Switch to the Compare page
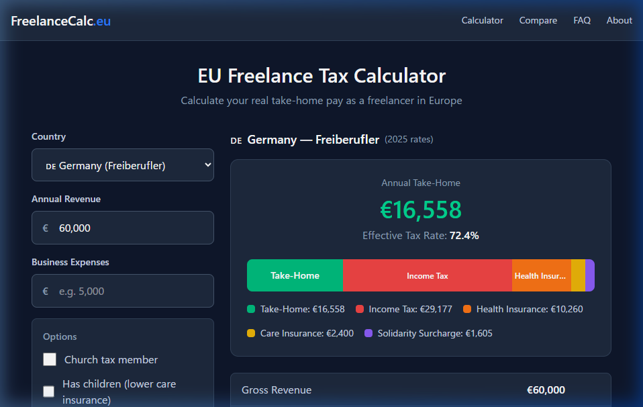This screenshot has width=643, height=407. coord(538,20)
